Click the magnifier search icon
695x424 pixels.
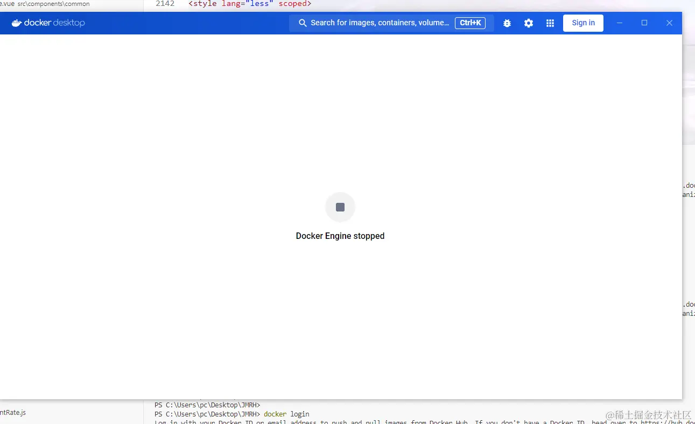click(303, 23)
